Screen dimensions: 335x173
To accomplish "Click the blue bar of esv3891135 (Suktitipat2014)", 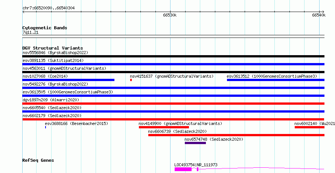I will (173, 64).
